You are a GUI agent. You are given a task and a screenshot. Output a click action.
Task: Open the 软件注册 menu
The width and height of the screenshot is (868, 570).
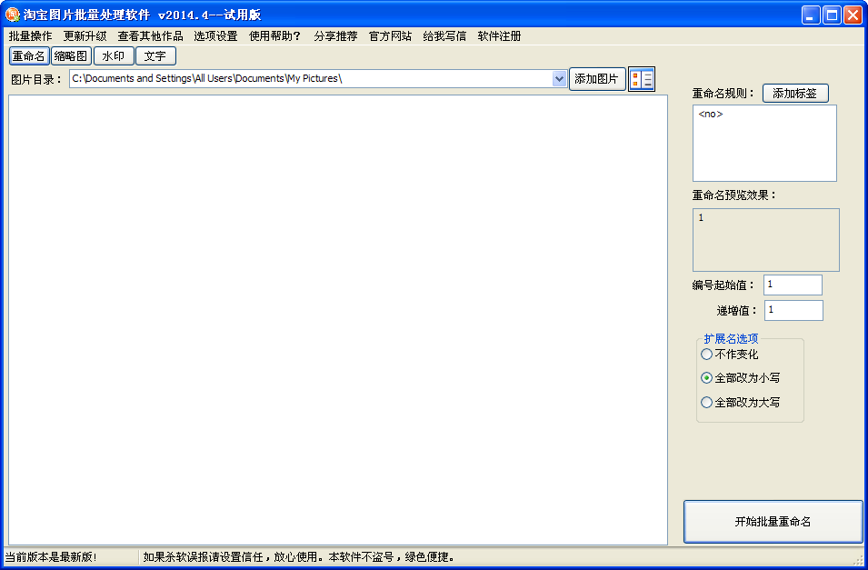click(499, 36)
